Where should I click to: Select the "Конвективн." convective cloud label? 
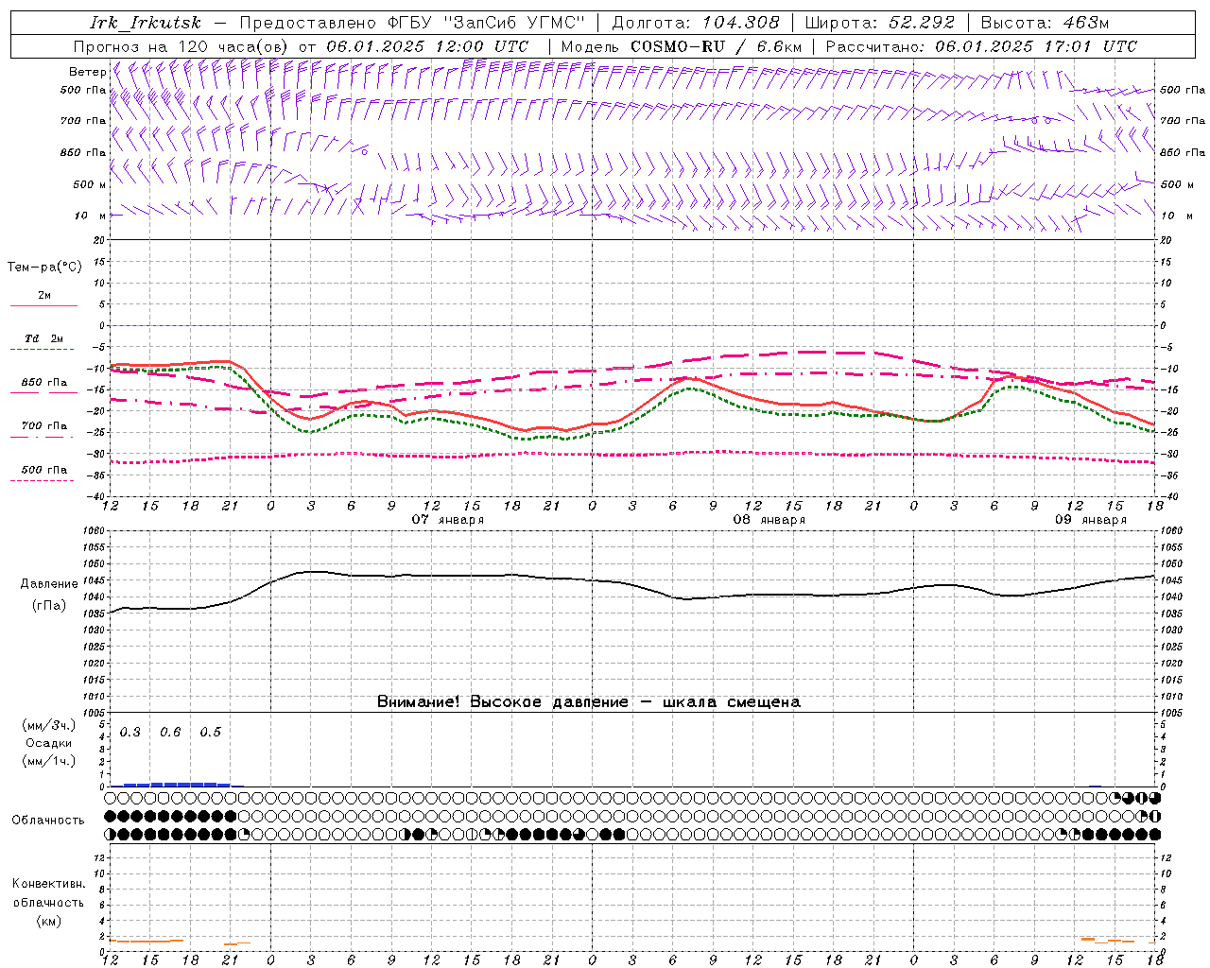(x=48, y=884)
